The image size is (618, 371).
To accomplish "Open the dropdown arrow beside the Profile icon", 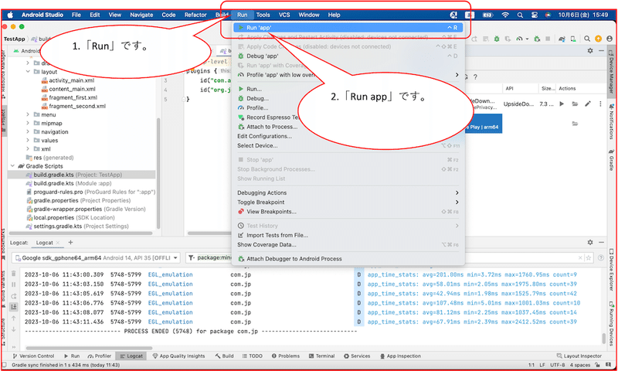I will 527,39.
